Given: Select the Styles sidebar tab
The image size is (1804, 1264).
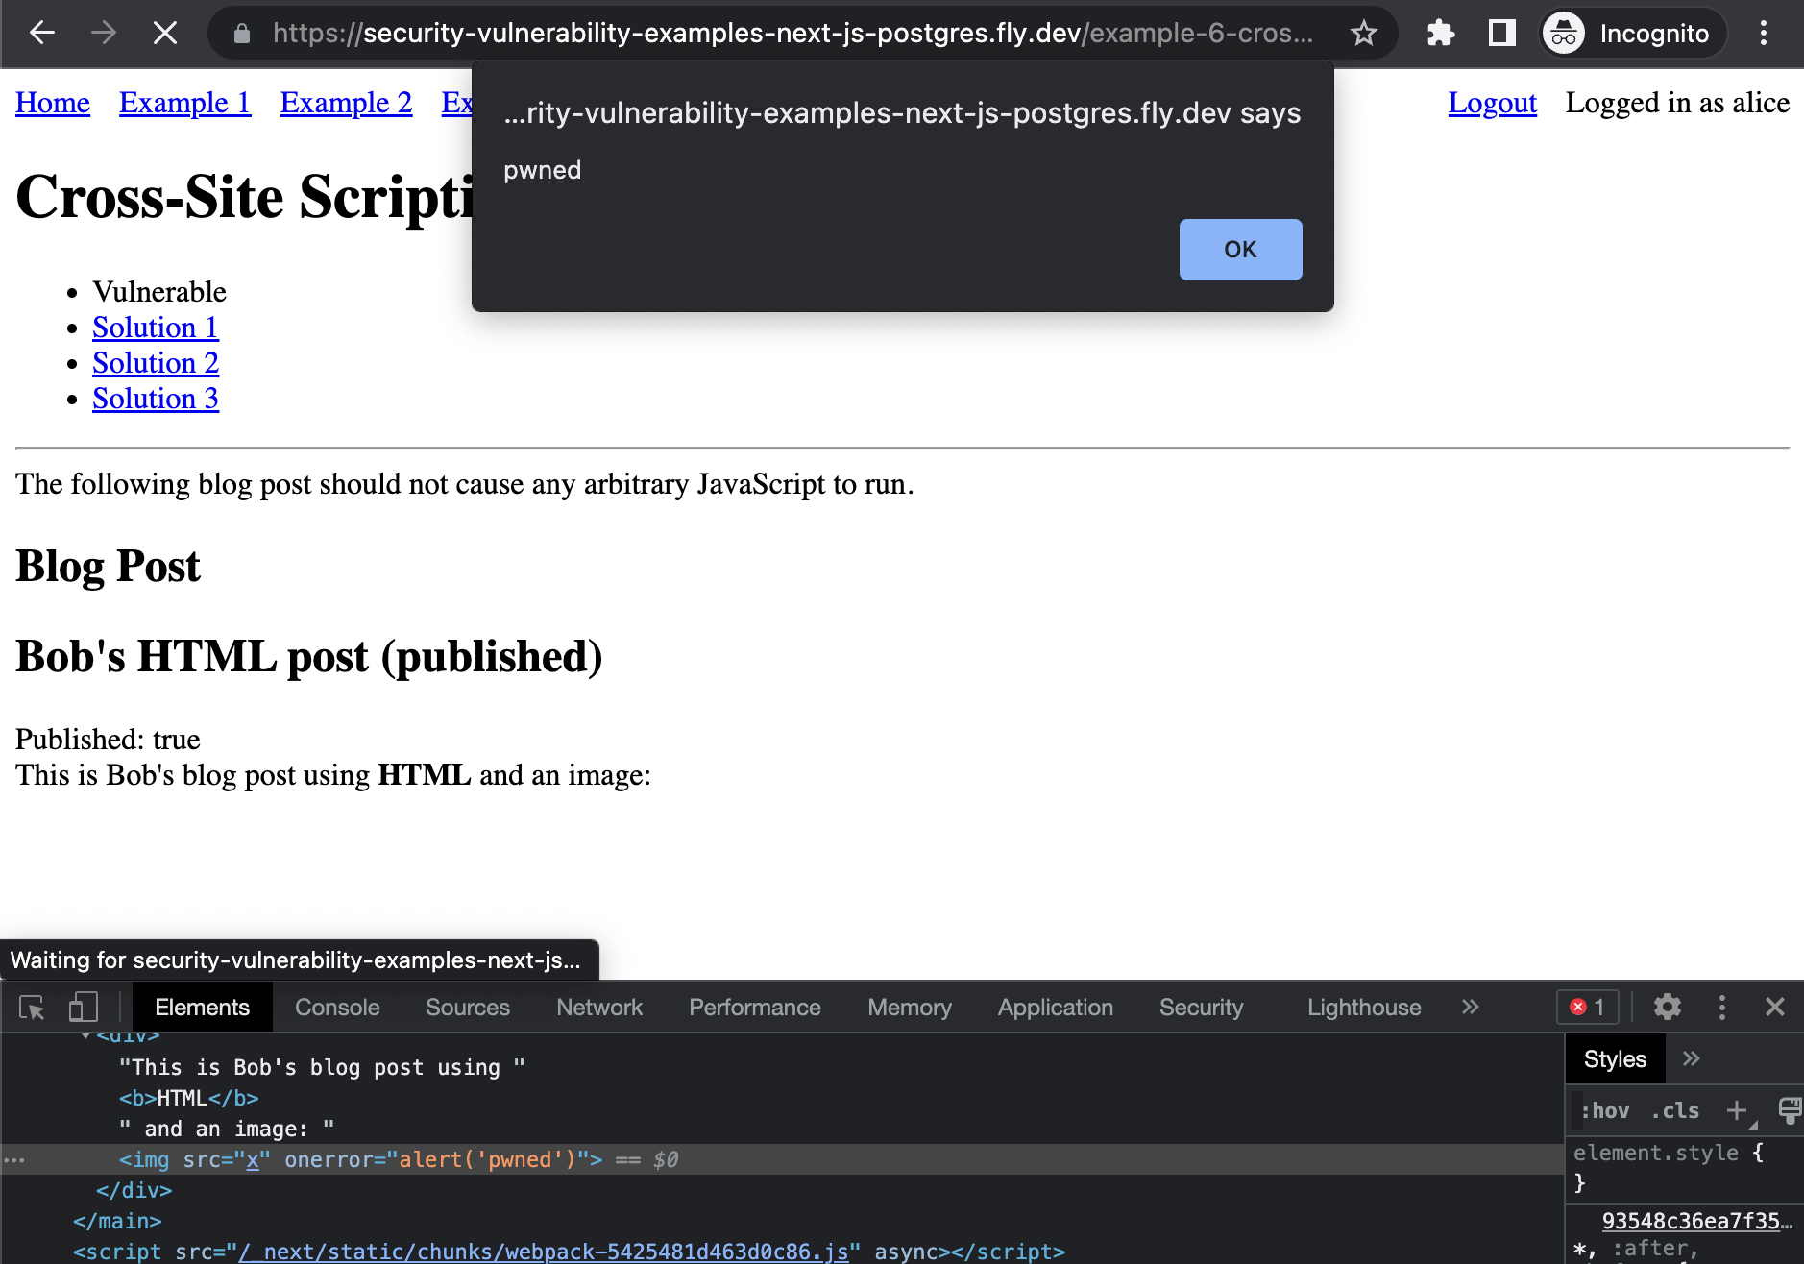Looking at the screenshot, I should 1615,1059.
